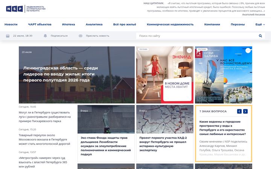The height and width of the screenshot is (169, 271).
Task: Open the Ипотека menu item
Action: pos(69,24)
